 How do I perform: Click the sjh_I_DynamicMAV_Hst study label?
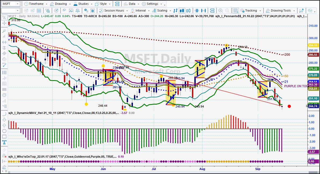pos(63,113)
